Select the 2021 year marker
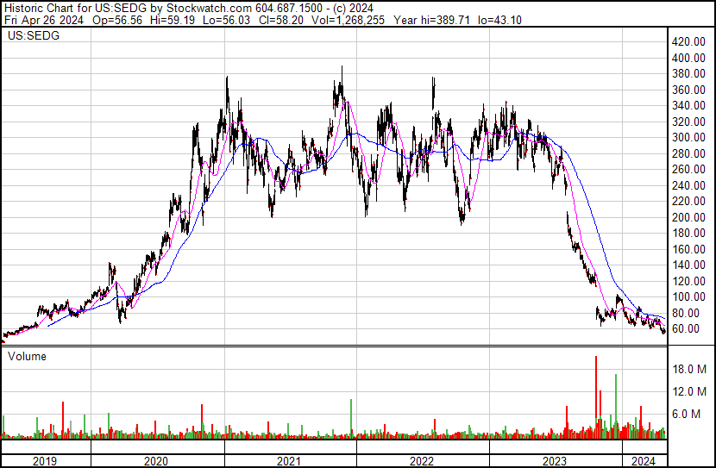Image resolution: width=716 pixels, height=468 pixels. pos(289,461)
